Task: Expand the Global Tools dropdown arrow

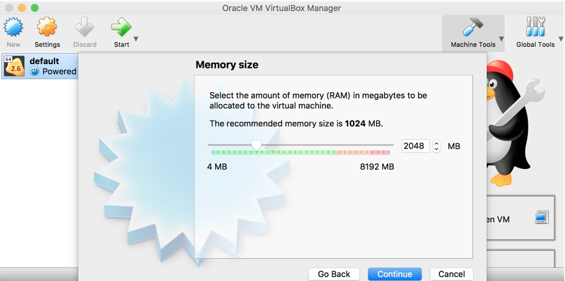Action: (561, 39)
